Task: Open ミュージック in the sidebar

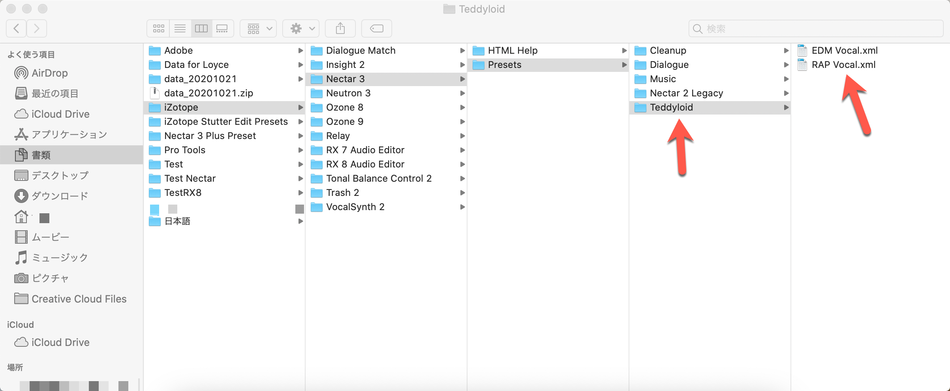Action: pos(71,258)
